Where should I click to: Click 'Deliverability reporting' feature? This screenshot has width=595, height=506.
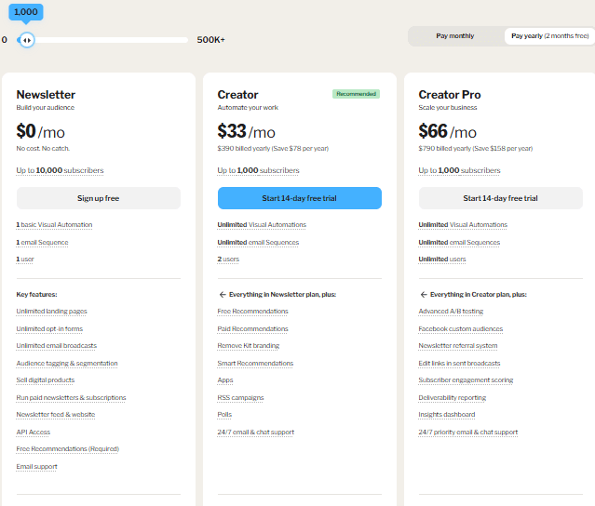click(x=453, y=397)
